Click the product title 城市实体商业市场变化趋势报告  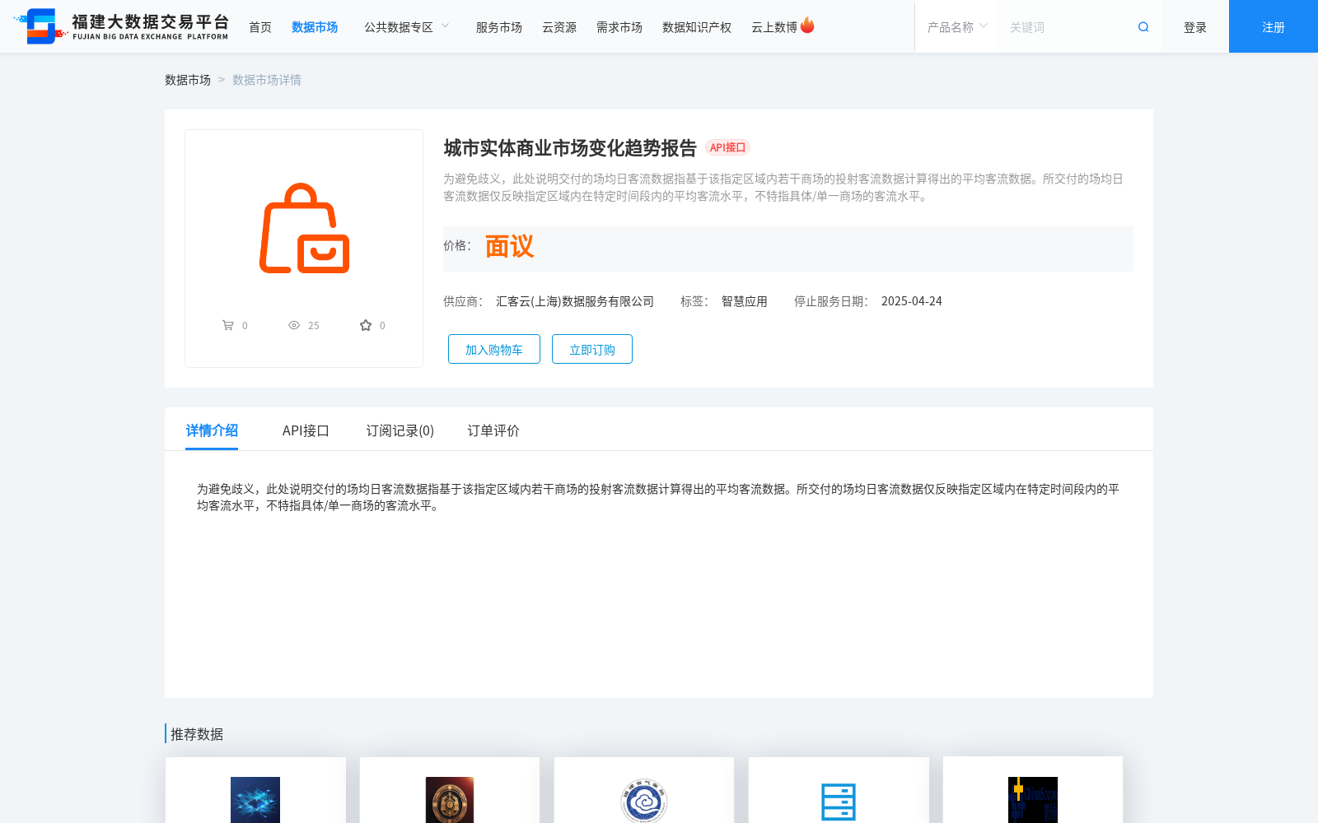point(570,148)
